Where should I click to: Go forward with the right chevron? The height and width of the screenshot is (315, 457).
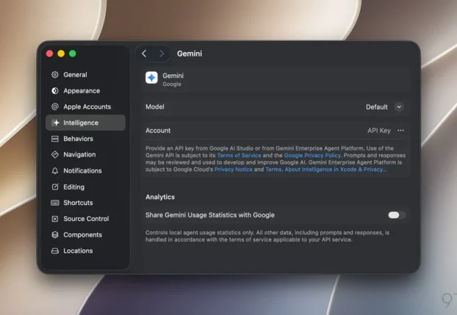(x=162, y=54)
